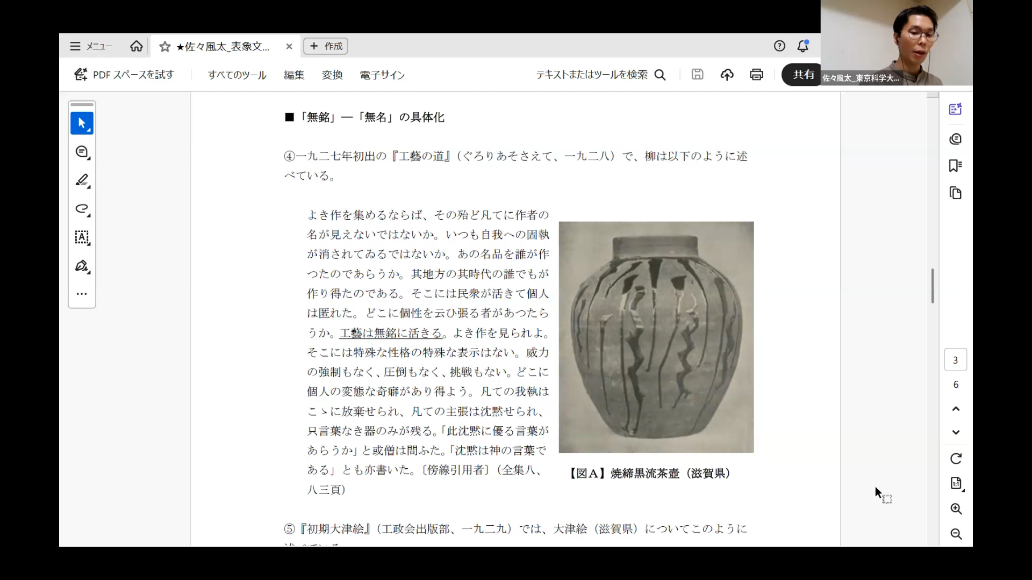Open すべてのツール menu
The height and width of the screenshot is (580, 1032).
tap(237, 75)
